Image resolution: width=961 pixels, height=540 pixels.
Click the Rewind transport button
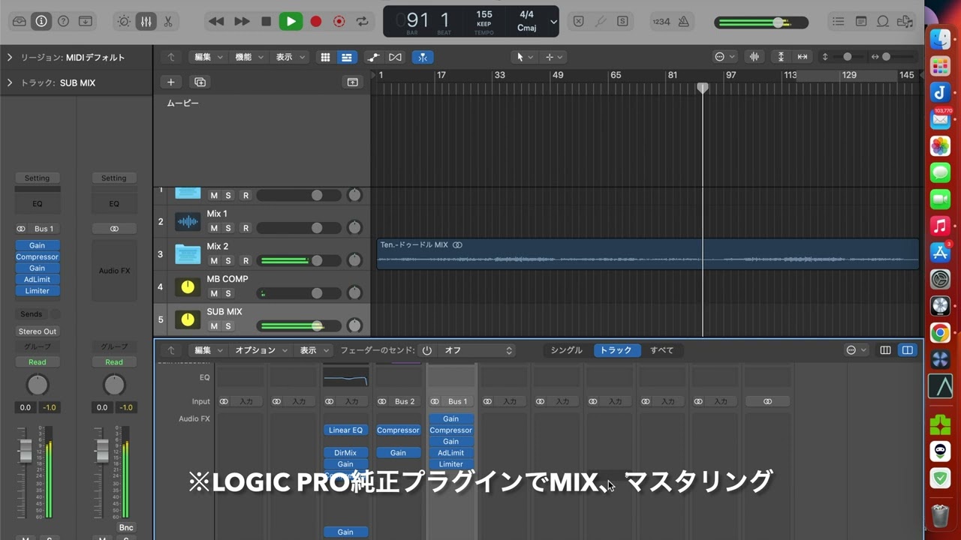point(216,22)
